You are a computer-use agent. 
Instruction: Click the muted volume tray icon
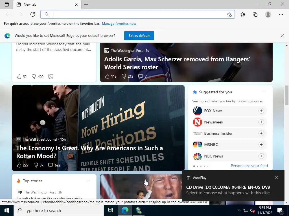pos(252,210)
